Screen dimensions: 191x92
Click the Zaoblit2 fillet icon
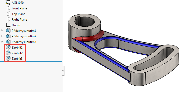click(8, 53)
